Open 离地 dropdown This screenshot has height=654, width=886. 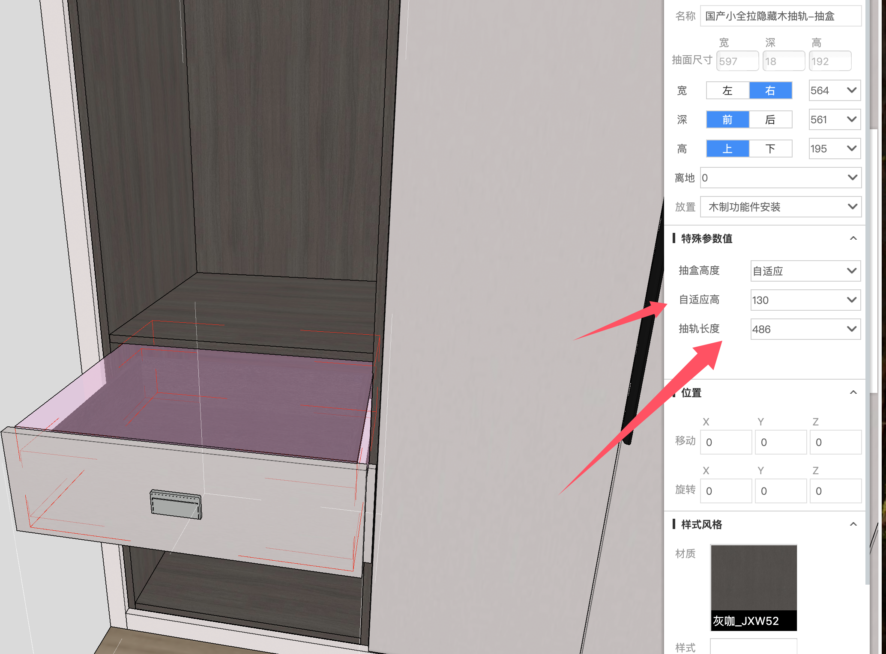852,178
